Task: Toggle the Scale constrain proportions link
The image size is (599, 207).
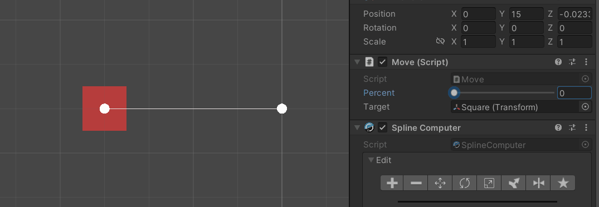Action: (440, 41)
